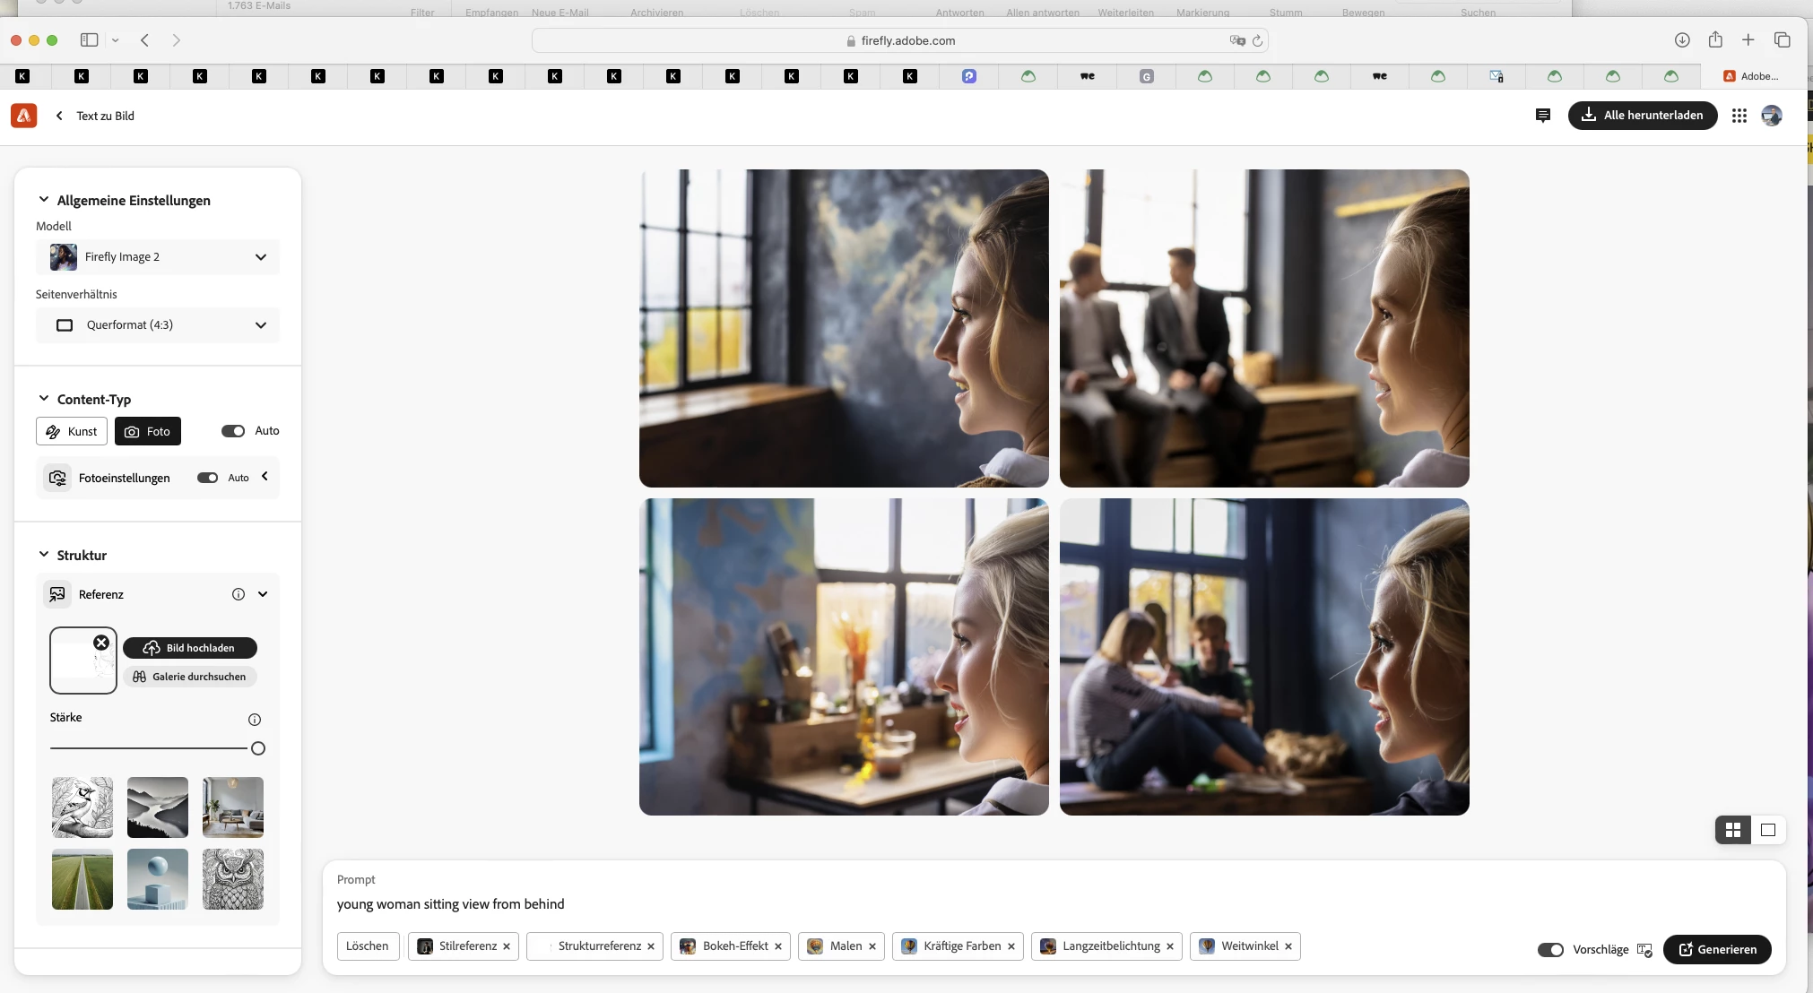
Task: Adjust the Stärke slider handle
Action: click(x=258, y=748)
